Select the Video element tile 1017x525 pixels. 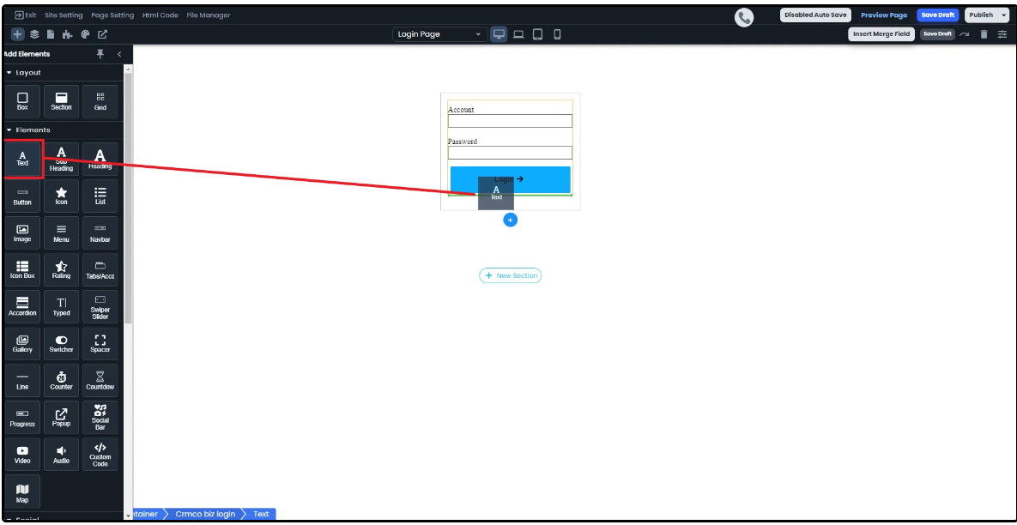point(22,454)
